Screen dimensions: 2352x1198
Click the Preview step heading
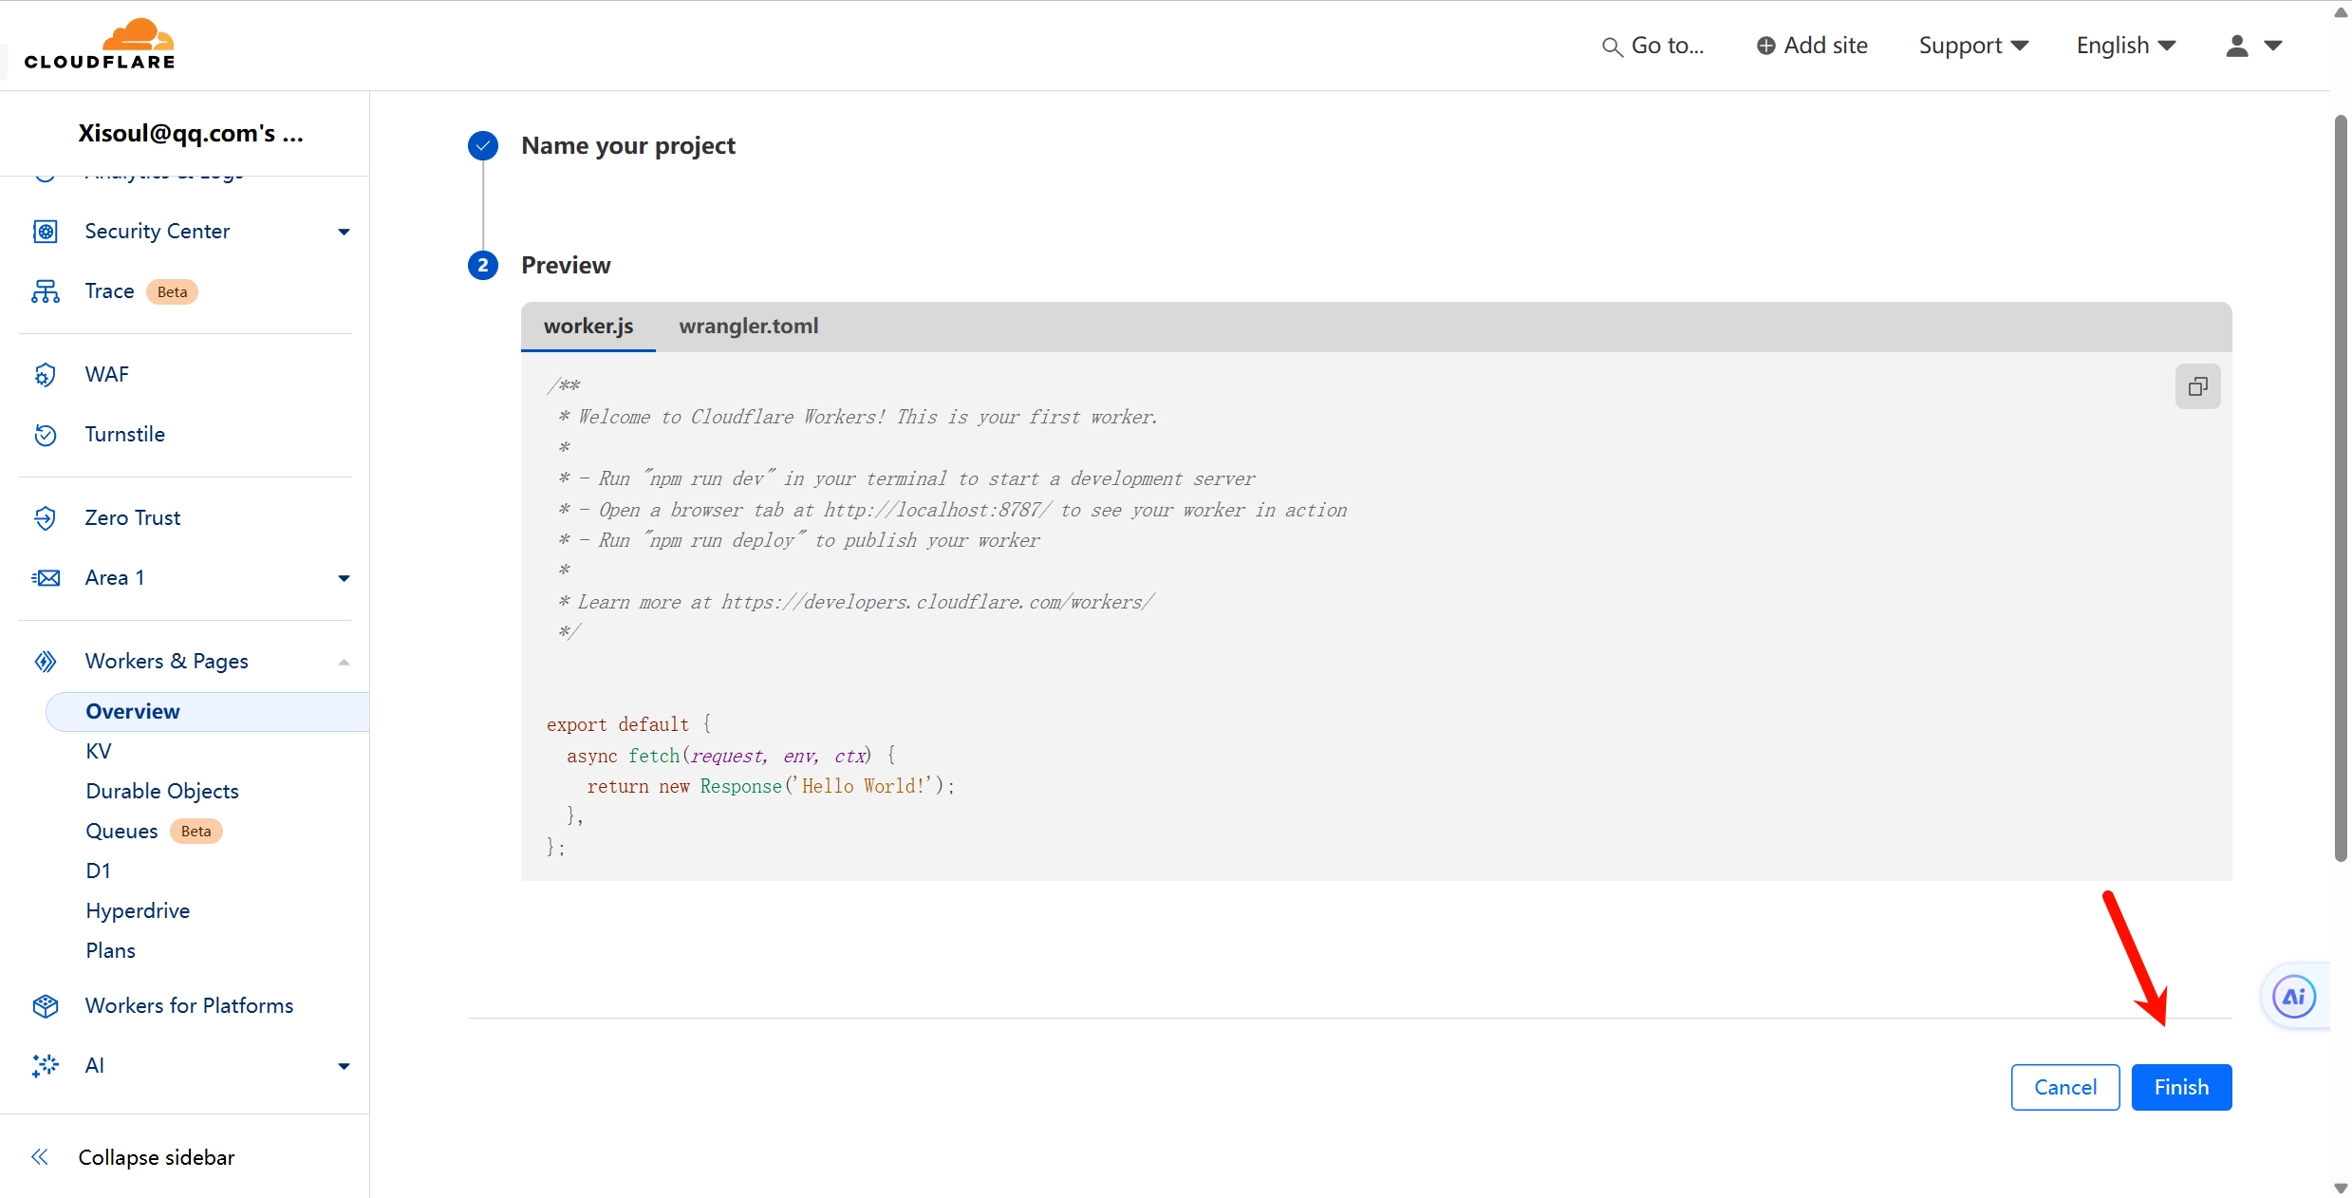pos(566,265)
